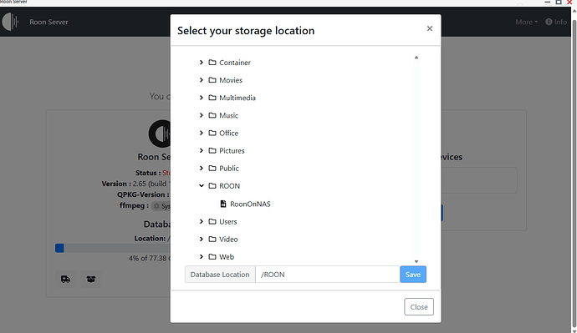Expand the Pictures folder chevron
The width and height of the screenshot is (577, 333).
(202, 150)
